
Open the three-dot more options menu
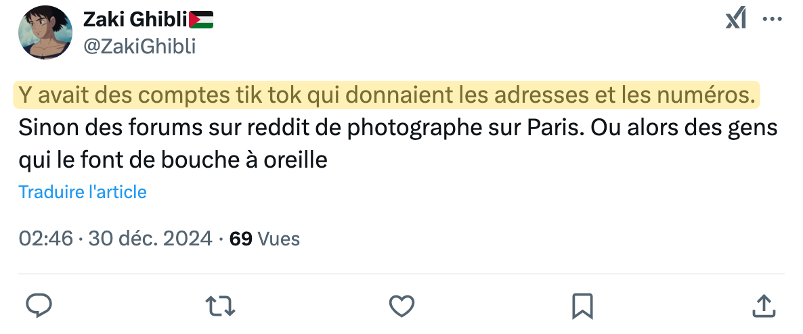pos(773,20)
